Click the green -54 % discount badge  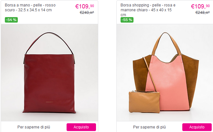(11, 20)
